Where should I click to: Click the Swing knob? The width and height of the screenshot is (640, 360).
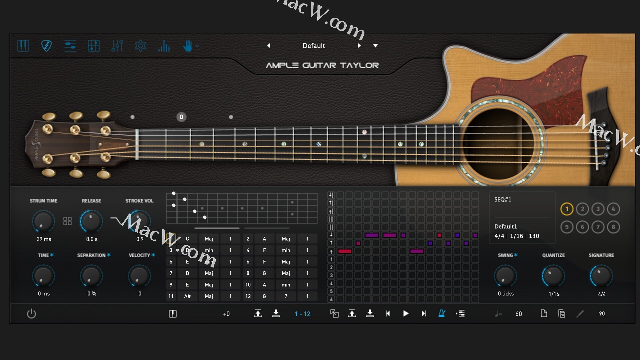point(505,276)
